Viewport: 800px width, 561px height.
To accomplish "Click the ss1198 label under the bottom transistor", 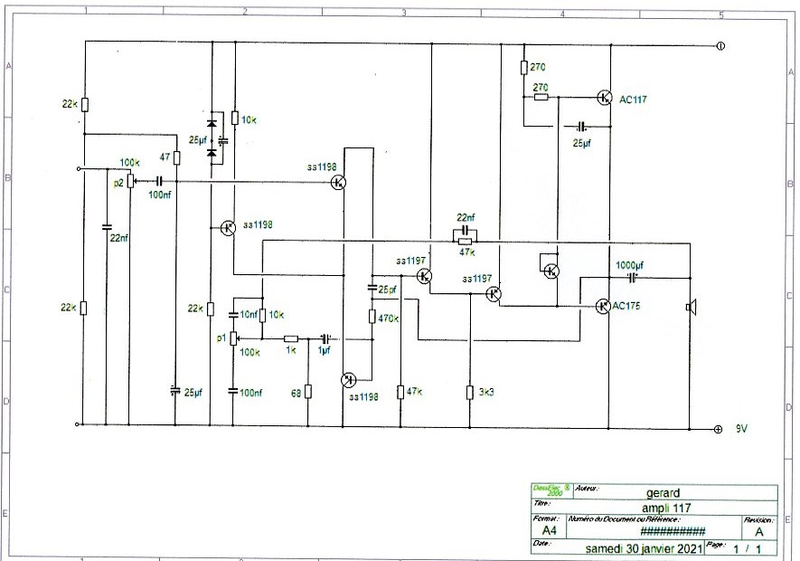I will [363, 396].
